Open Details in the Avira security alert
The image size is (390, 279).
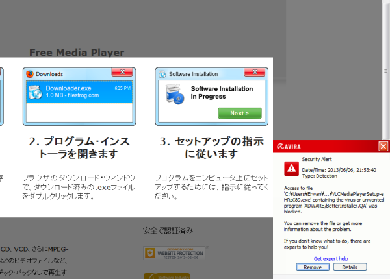point(350,267)
